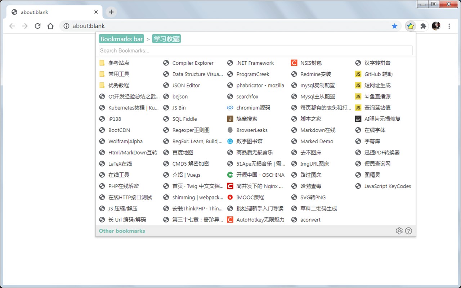
Task: Go to Bookmarks bar breadcrumb
Action: pyautogui.click(x=121, y=39)
